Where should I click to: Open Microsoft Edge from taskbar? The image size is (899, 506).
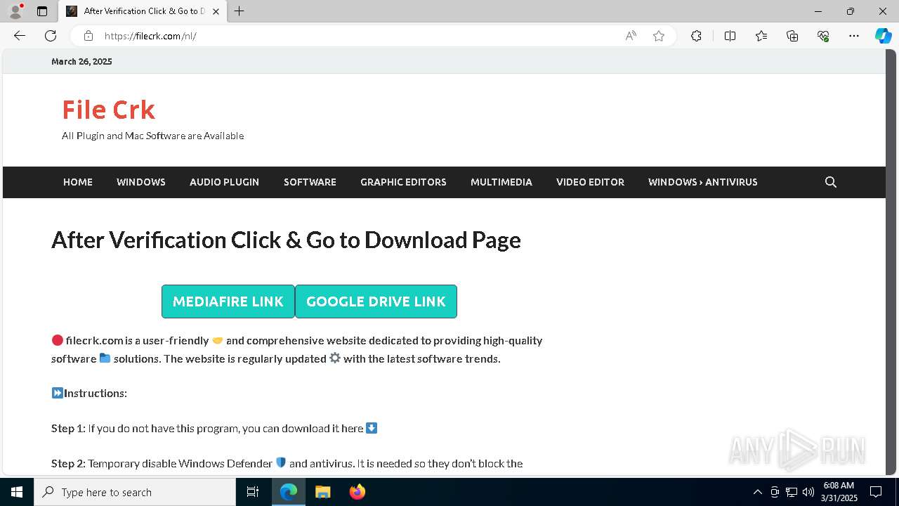(x=289, y=492)
